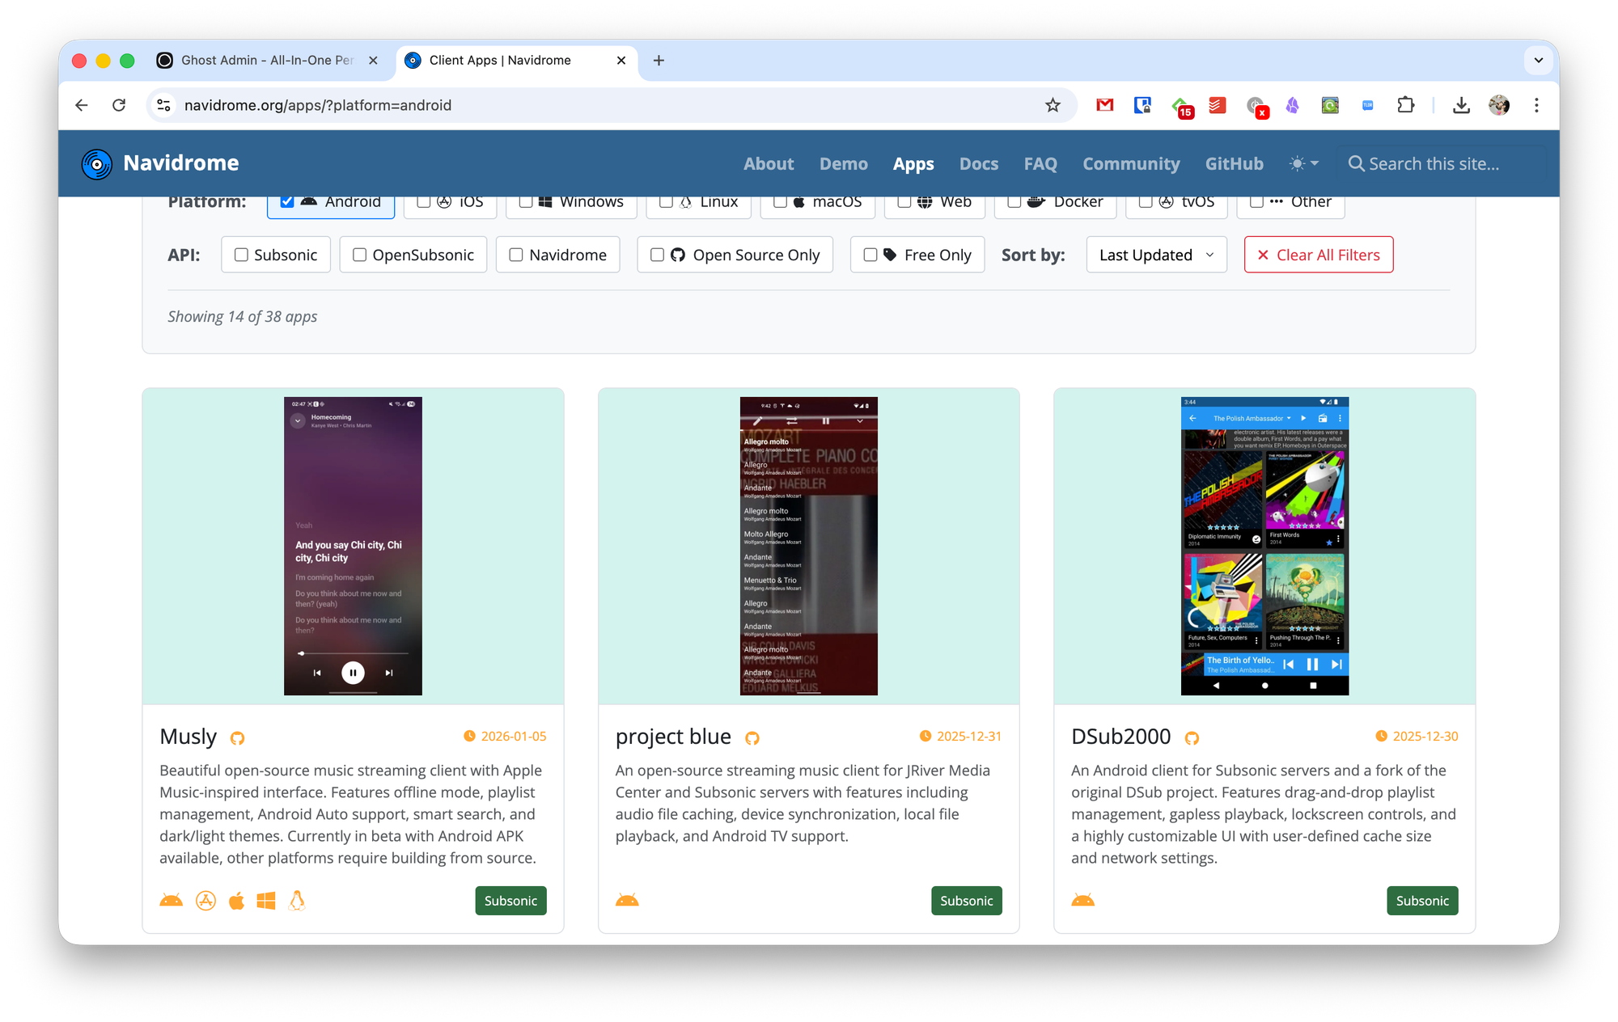Open Chrome Downloads icon

[x=1461, y=105]
